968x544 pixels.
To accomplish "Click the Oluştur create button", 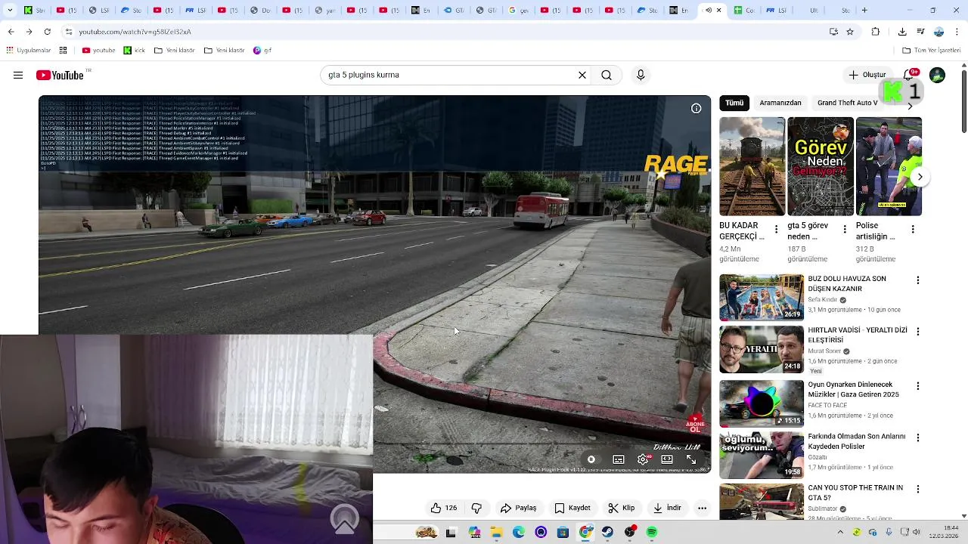I will tap(867, 75).
